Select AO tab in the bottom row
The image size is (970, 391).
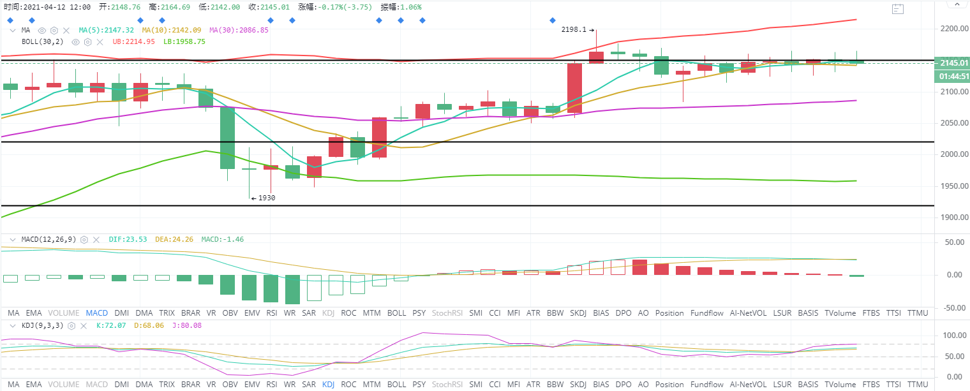point(643,385)
